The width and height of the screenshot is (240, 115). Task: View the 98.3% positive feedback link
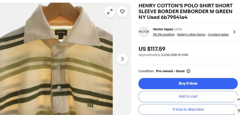[x=163, y=35]
